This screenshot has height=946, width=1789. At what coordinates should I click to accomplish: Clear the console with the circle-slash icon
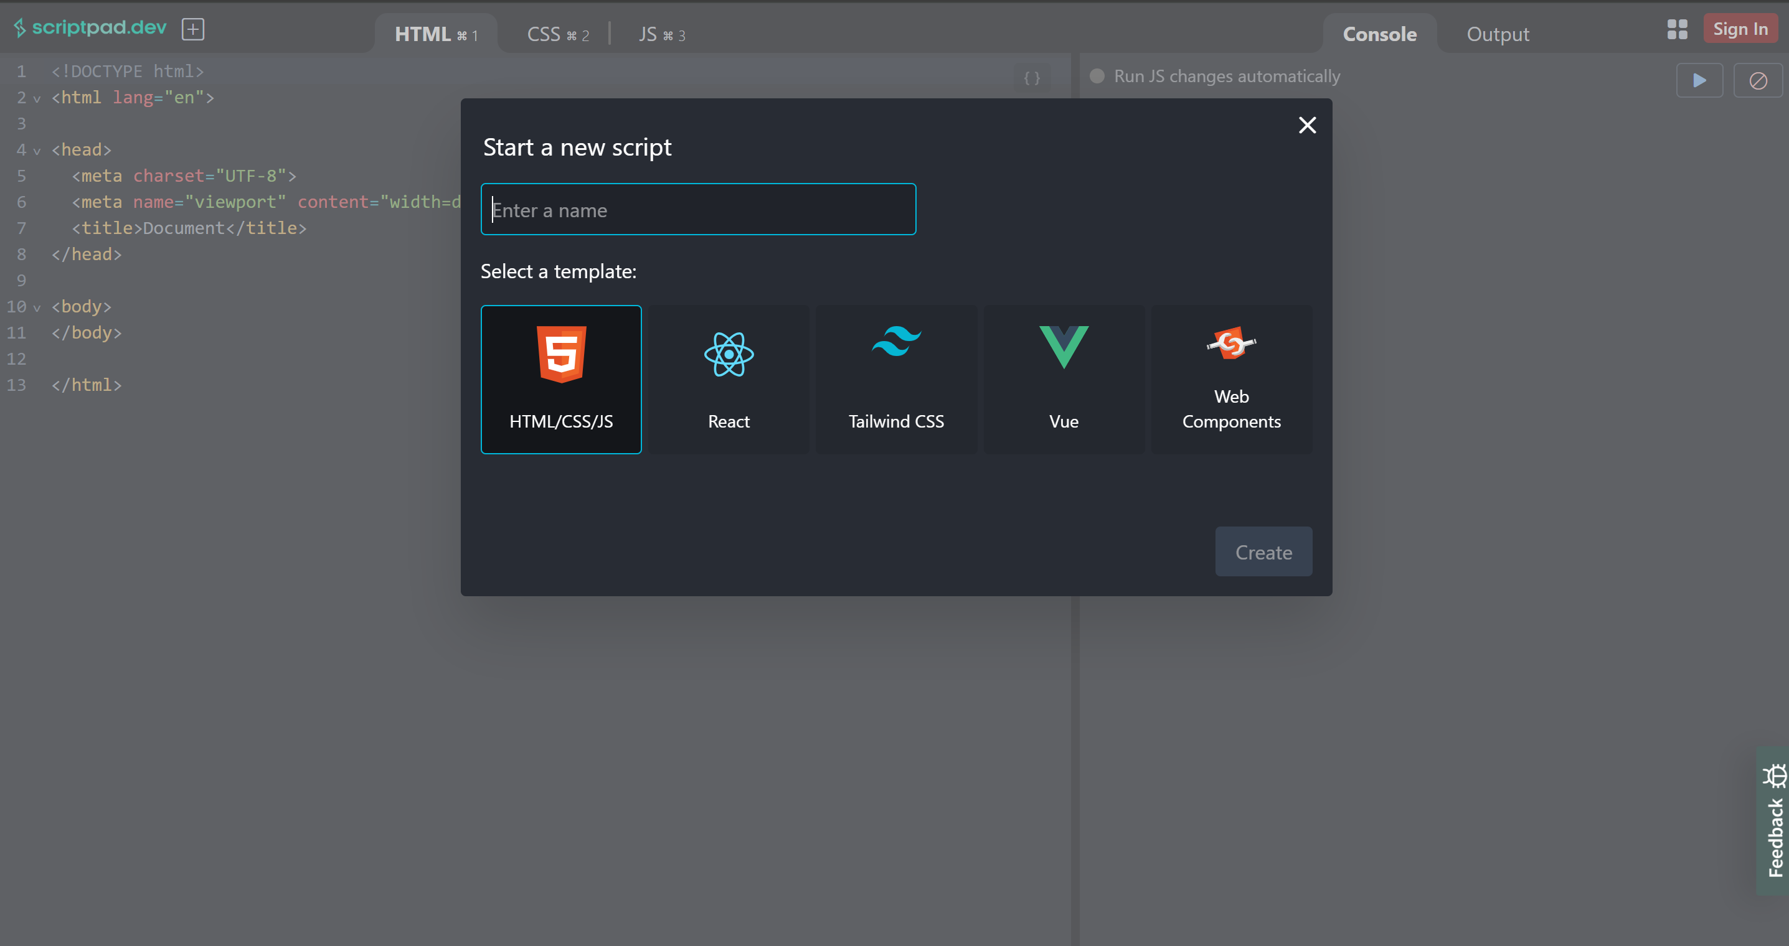[1758, 80]
